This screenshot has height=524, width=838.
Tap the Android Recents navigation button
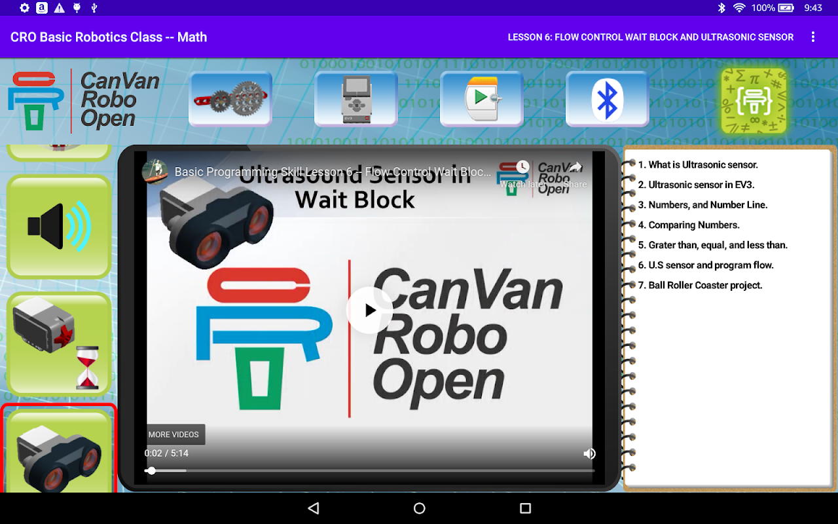pyautogui.click(x=525, y=508)
